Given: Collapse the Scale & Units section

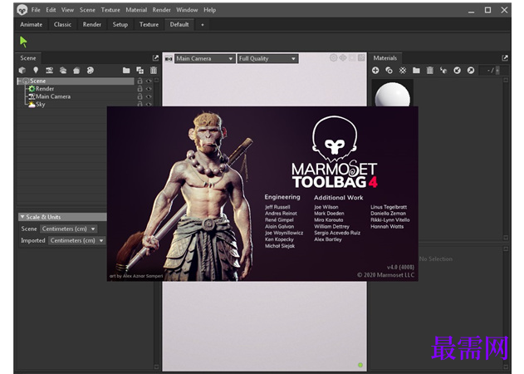Looking at the screenshot, I should coord(22,217).
